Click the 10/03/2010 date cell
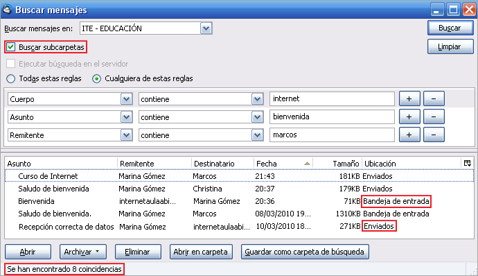Image resolution: width=478 pixels, height=276 pixels. coord(283,226)
